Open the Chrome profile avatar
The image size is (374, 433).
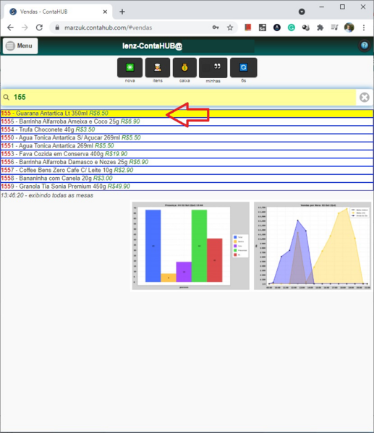[x=349, y=27]
